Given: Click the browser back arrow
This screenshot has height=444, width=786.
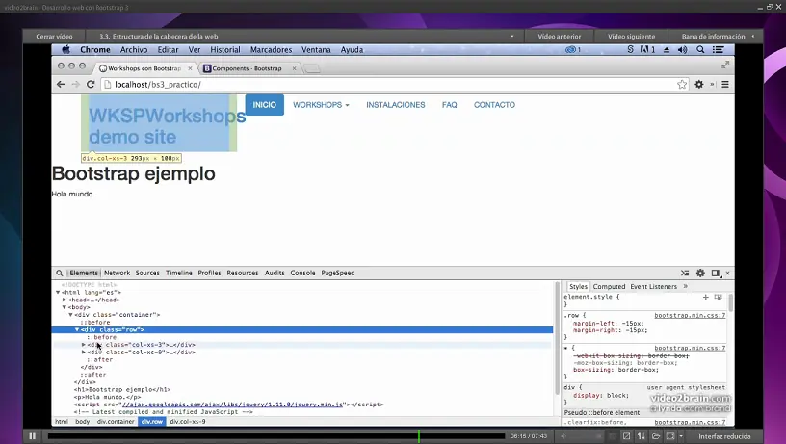Looking at the screenshot, I should point(61,84).
